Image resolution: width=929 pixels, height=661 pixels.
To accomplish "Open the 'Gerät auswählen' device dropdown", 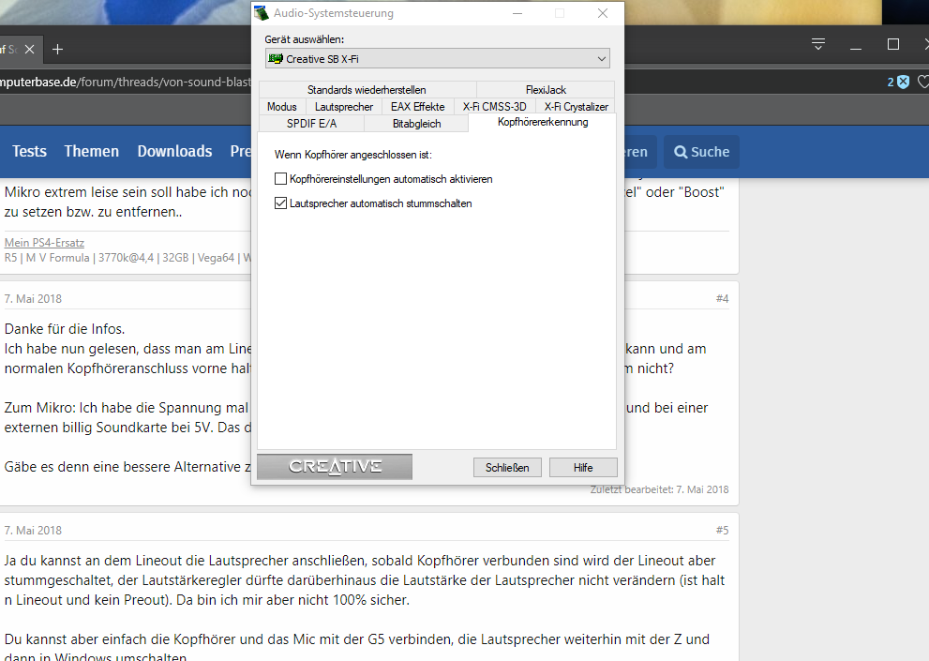I will tap(437, 59).
